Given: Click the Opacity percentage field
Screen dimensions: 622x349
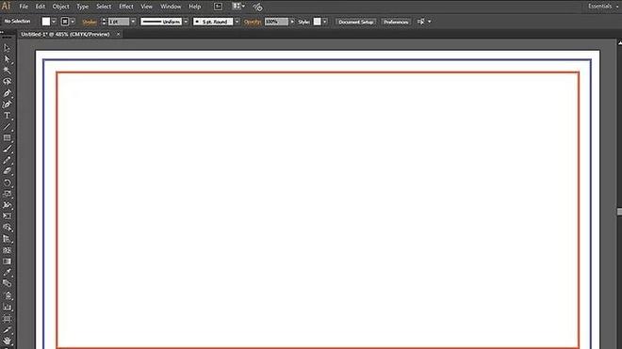Looking at the screenshot, I should 276,22.
